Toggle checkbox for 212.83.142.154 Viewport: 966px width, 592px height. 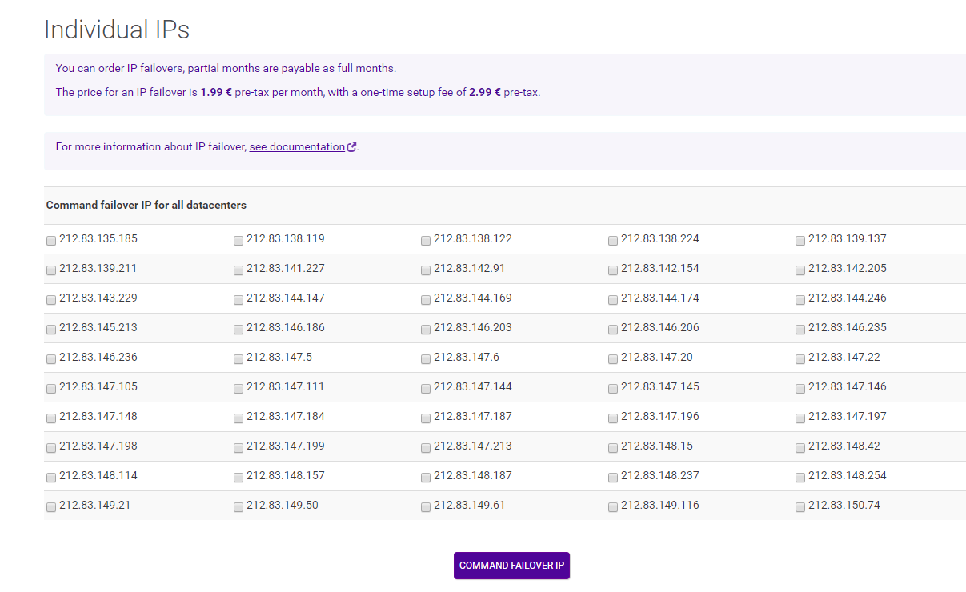coord(613,270)
